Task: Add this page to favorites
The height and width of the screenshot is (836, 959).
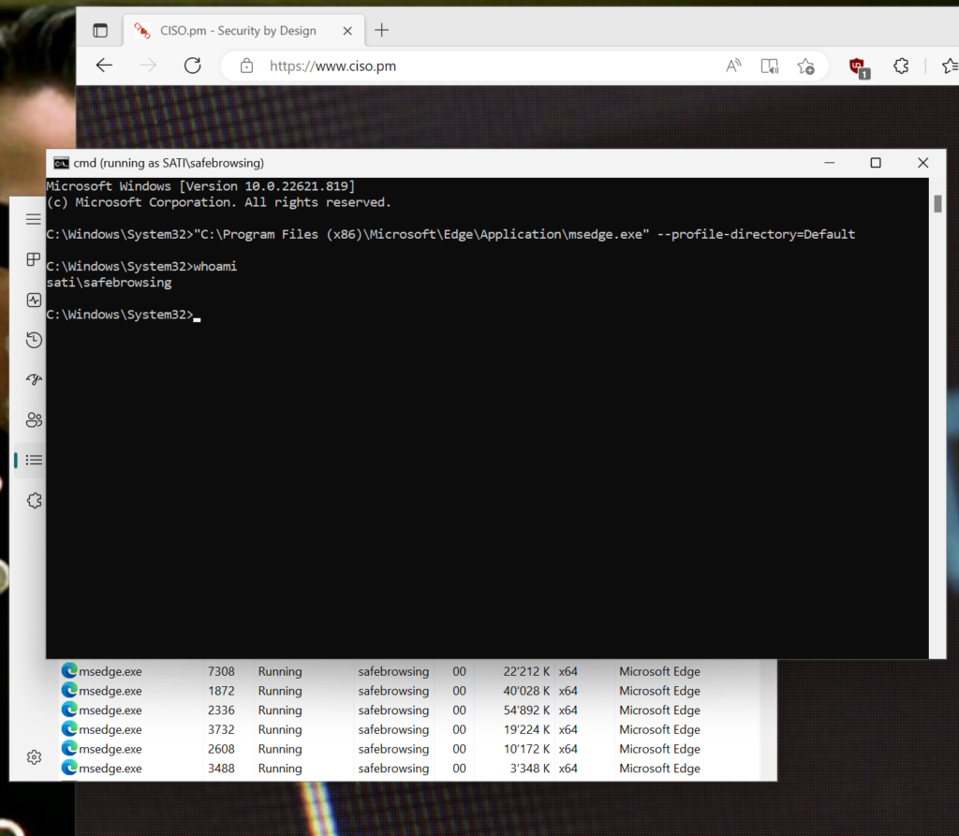Action: [x=805, y=66]
